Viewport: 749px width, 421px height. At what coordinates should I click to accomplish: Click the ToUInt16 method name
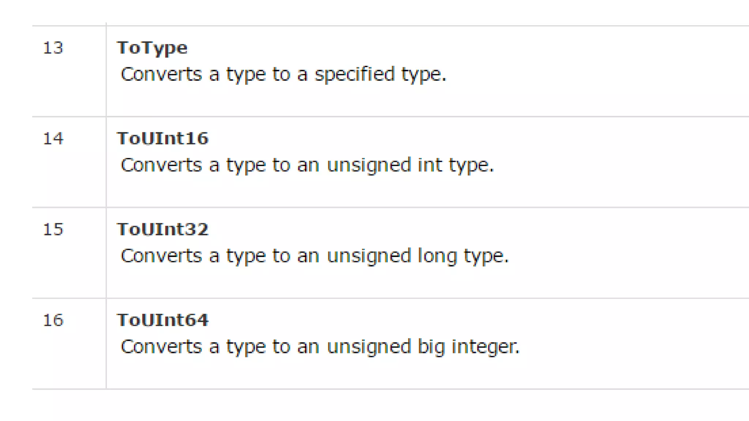[x=163, y=139]
